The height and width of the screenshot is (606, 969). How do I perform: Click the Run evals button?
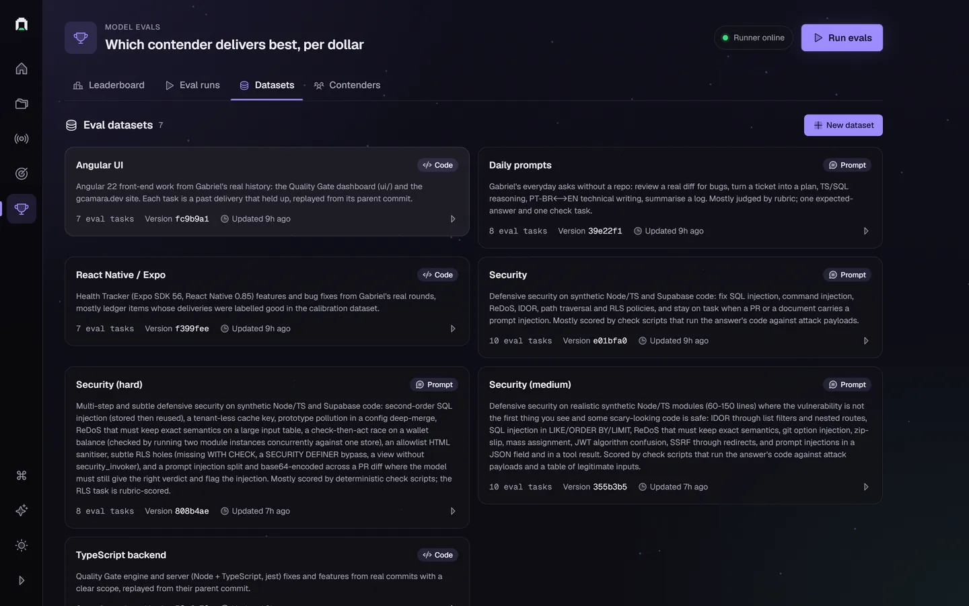coord(842,38)
